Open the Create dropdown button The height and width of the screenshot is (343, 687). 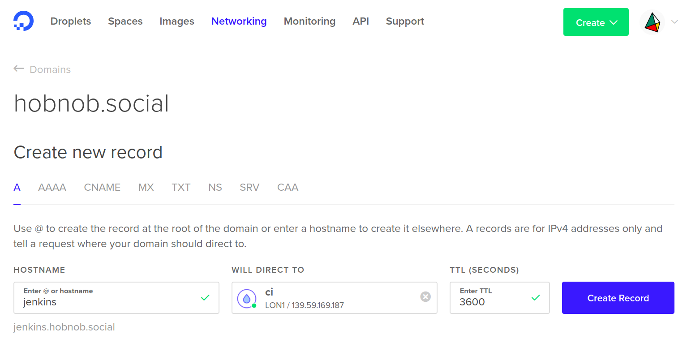[x=596, y=22]
